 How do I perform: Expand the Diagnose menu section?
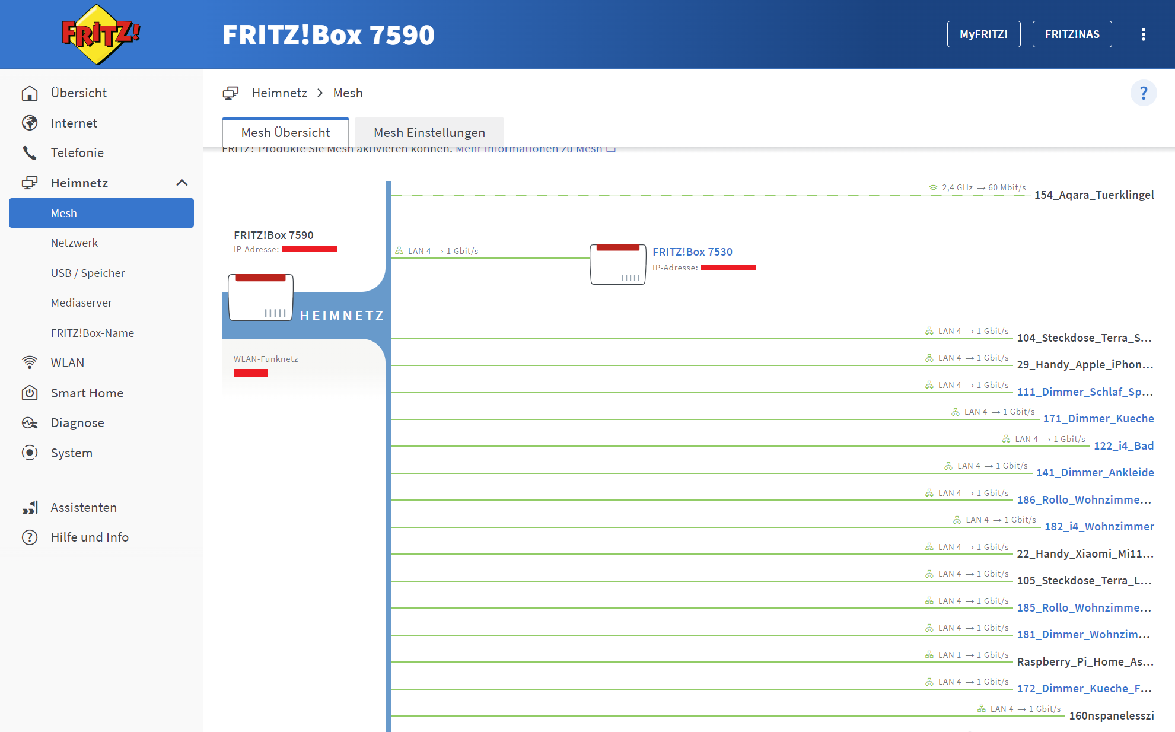[x=77, y=423]
